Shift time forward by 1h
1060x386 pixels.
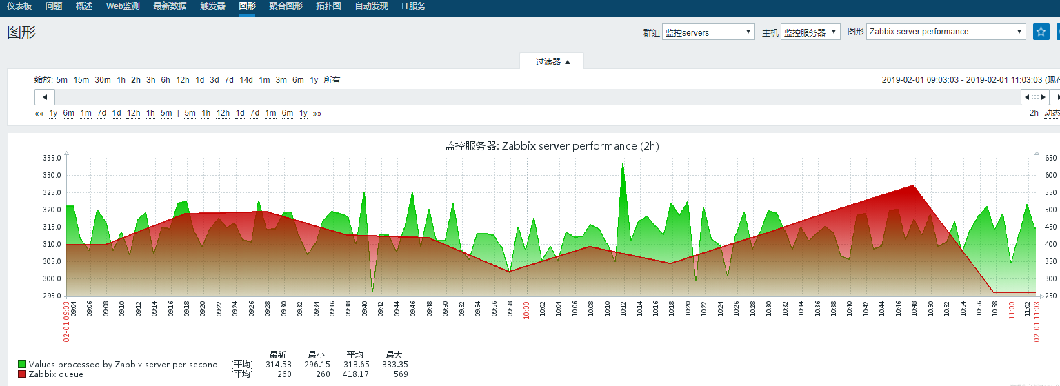(206, 113)
